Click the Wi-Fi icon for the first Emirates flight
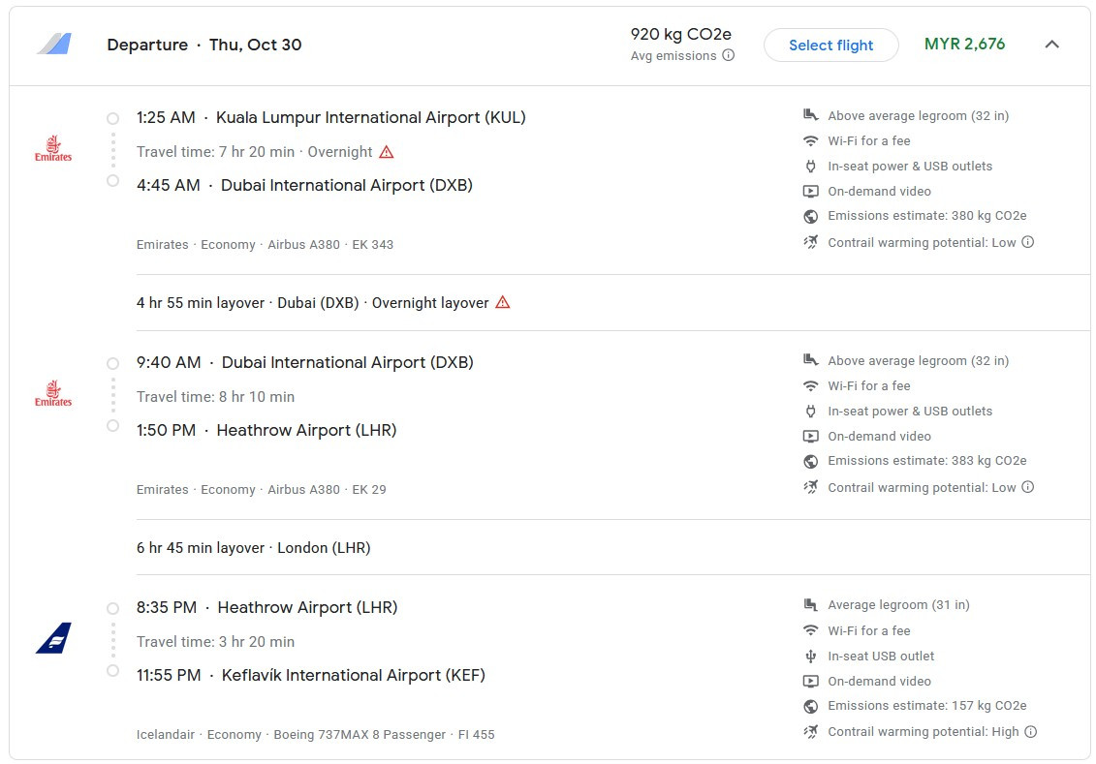The width and height of the screenshot is (1096, 764). (x=811, y=141)
